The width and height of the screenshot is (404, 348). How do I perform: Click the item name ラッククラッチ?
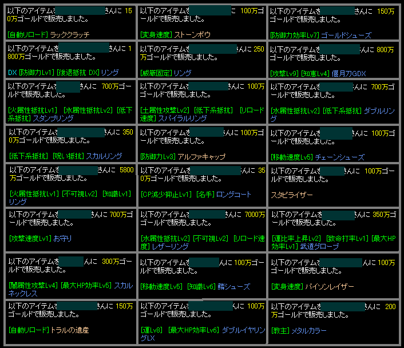[70, 34]
